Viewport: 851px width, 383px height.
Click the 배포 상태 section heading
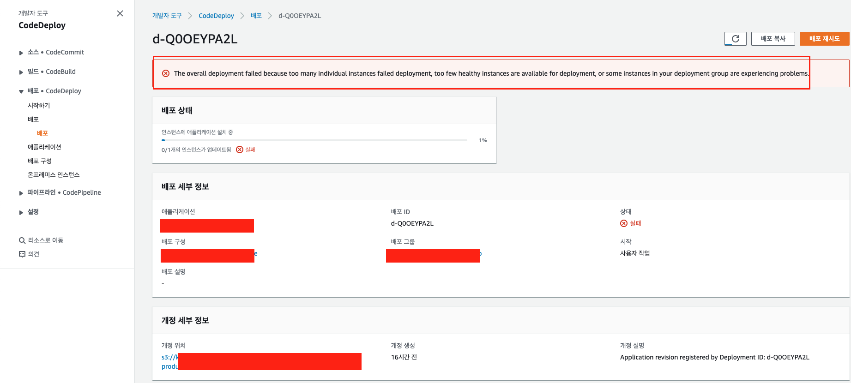(177, 110)
